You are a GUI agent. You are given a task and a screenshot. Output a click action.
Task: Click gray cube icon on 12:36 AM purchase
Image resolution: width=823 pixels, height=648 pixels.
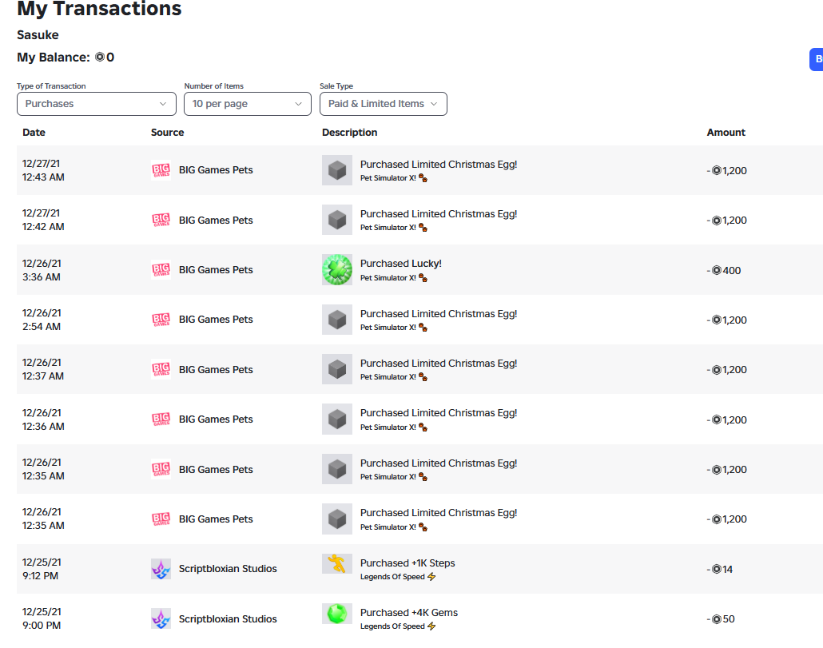(x=337, y=419)
